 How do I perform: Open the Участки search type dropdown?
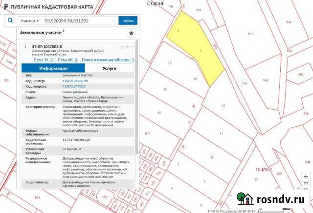pyautogui.click(x=29, y=21)
